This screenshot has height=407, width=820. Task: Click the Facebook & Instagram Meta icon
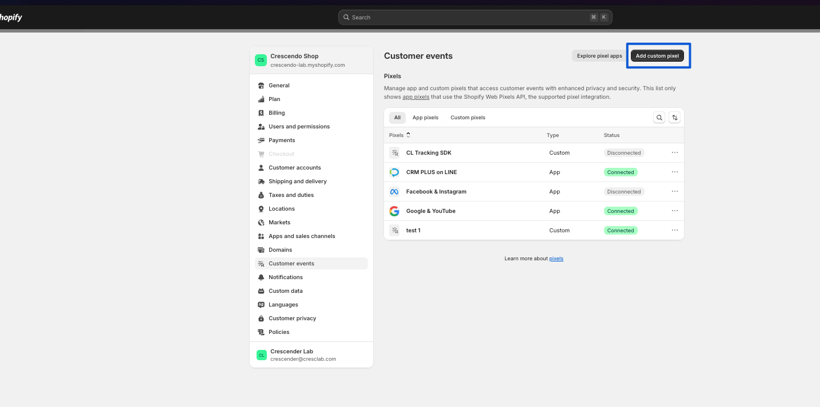(x=394, y=192)
